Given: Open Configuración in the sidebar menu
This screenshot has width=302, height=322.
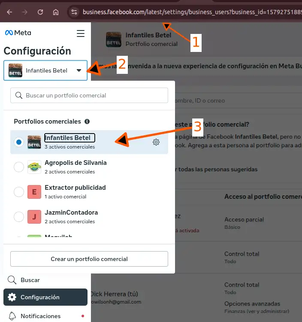Looking at the screenshot, I should [x=45, y=297].
